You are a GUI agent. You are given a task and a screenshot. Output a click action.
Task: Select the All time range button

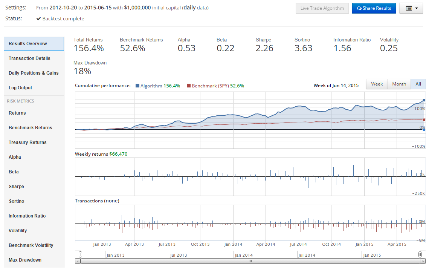point(418,84)
